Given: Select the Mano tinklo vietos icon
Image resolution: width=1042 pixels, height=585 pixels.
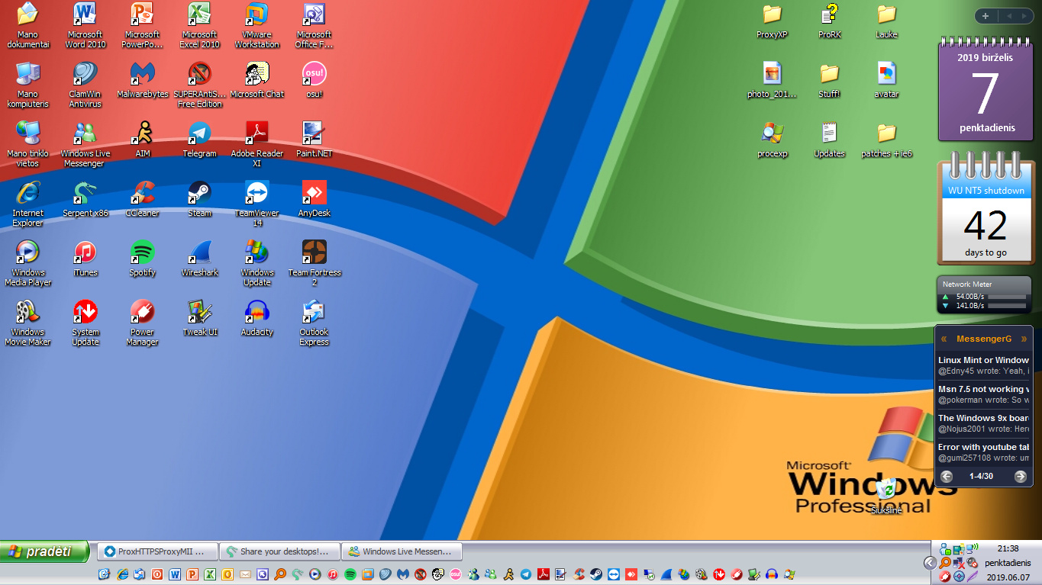Looking at the screenshot, I should 27,145.
